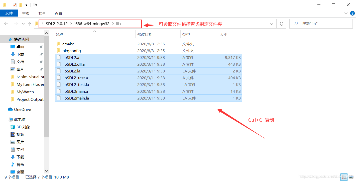Click the navigation pane scroll-down arrow
Viewport: 356px width, 181px height.
coord(46,171)
